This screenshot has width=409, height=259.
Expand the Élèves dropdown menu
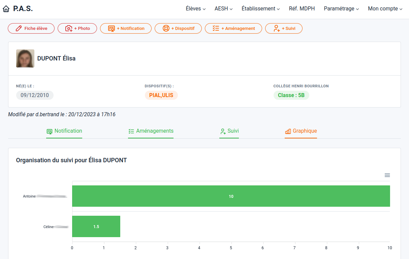[195, 9]
